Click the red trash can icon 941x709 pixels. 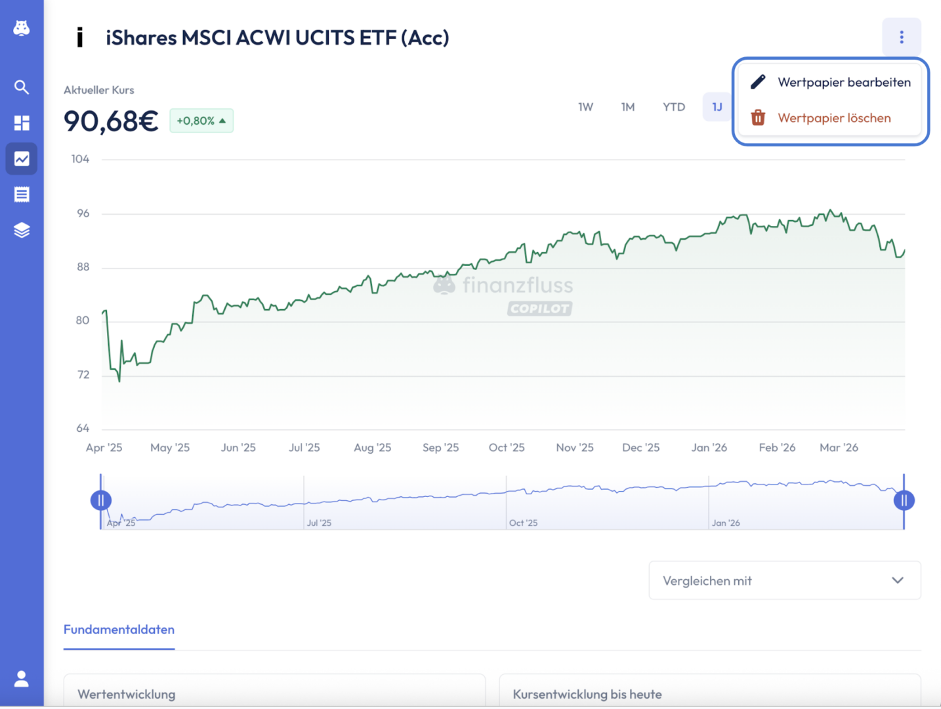tap(758, 118)
